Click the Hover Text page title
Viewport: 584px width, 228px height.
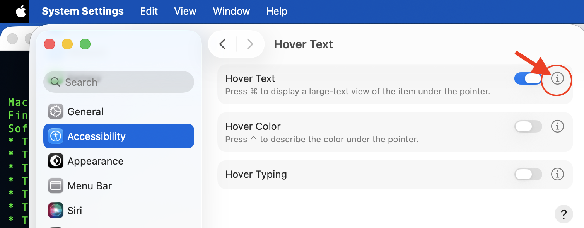point(304,44)
